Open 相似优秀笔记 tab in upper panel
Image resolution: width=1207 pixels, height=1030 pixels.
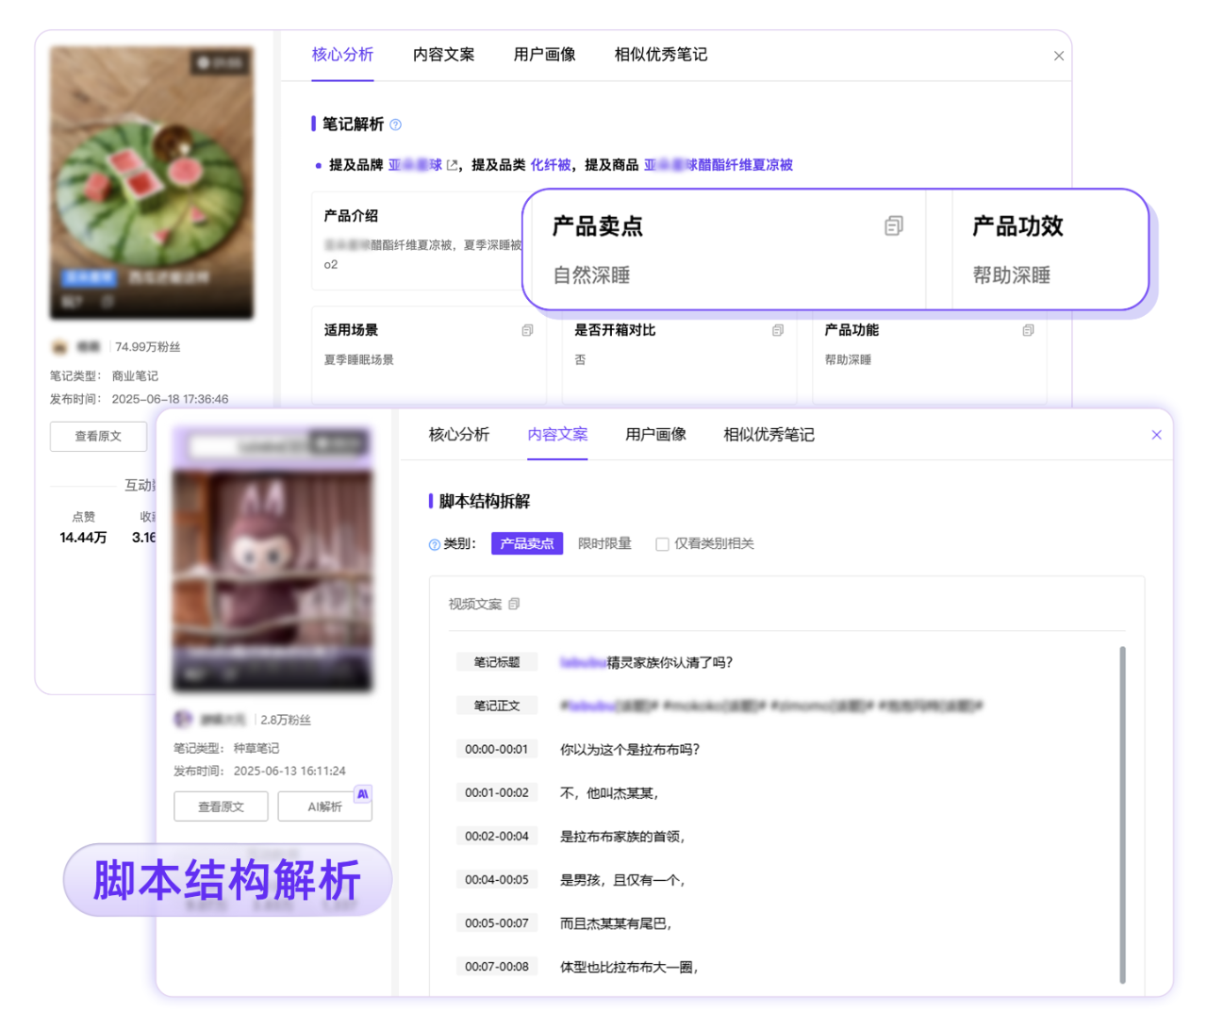point(660,55)
